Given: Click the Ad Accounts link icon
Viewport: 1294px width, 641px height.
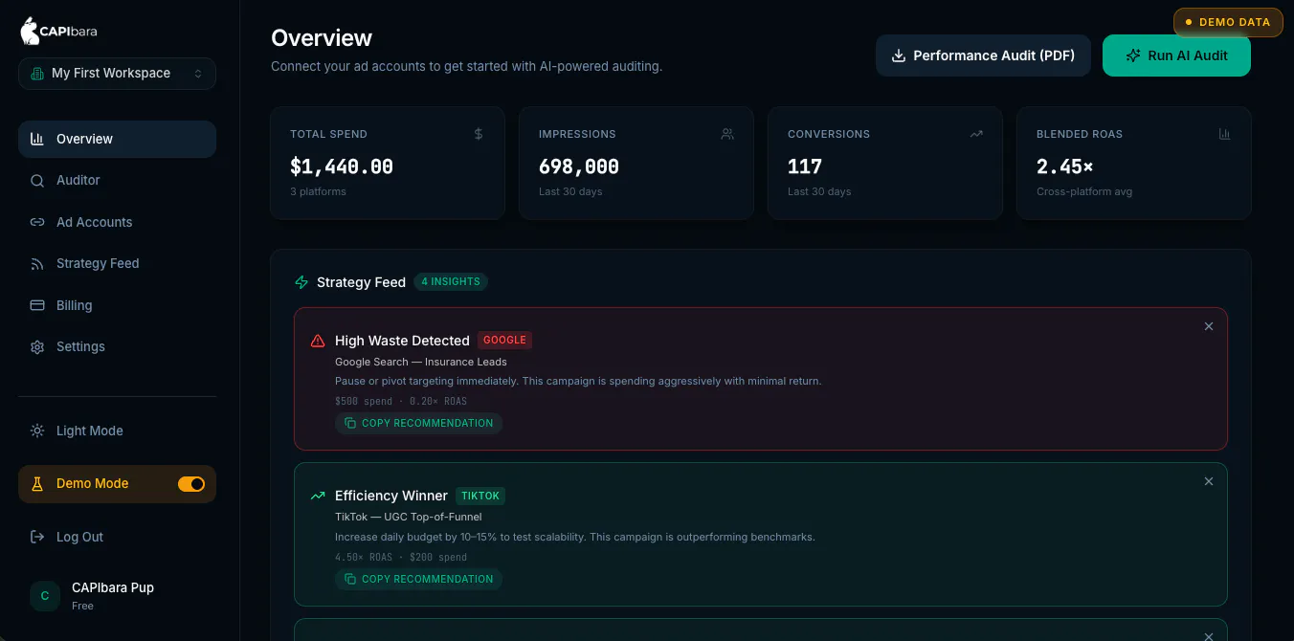Looking at the screenshot, I should tap(37, 222).
